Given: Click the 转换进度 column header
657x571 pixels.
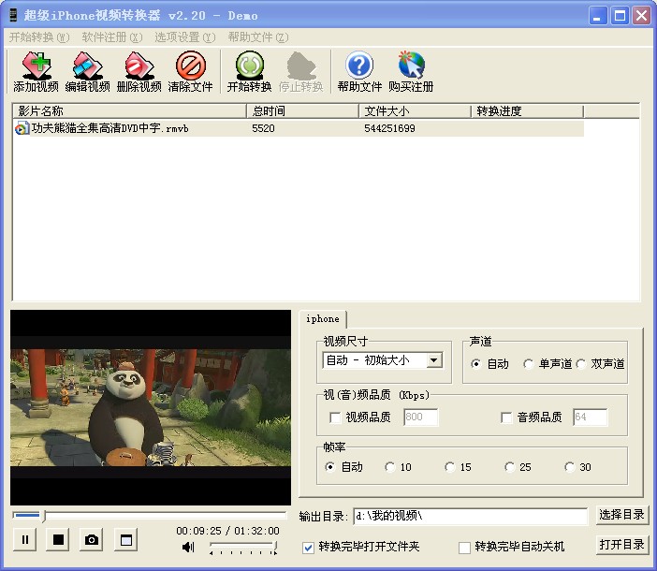Looking at the screenshot, I should pos(527,111).
